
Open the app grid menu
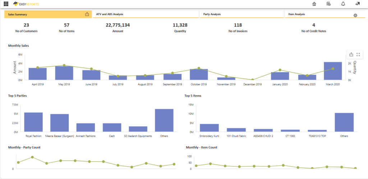(x=6, y=4)
